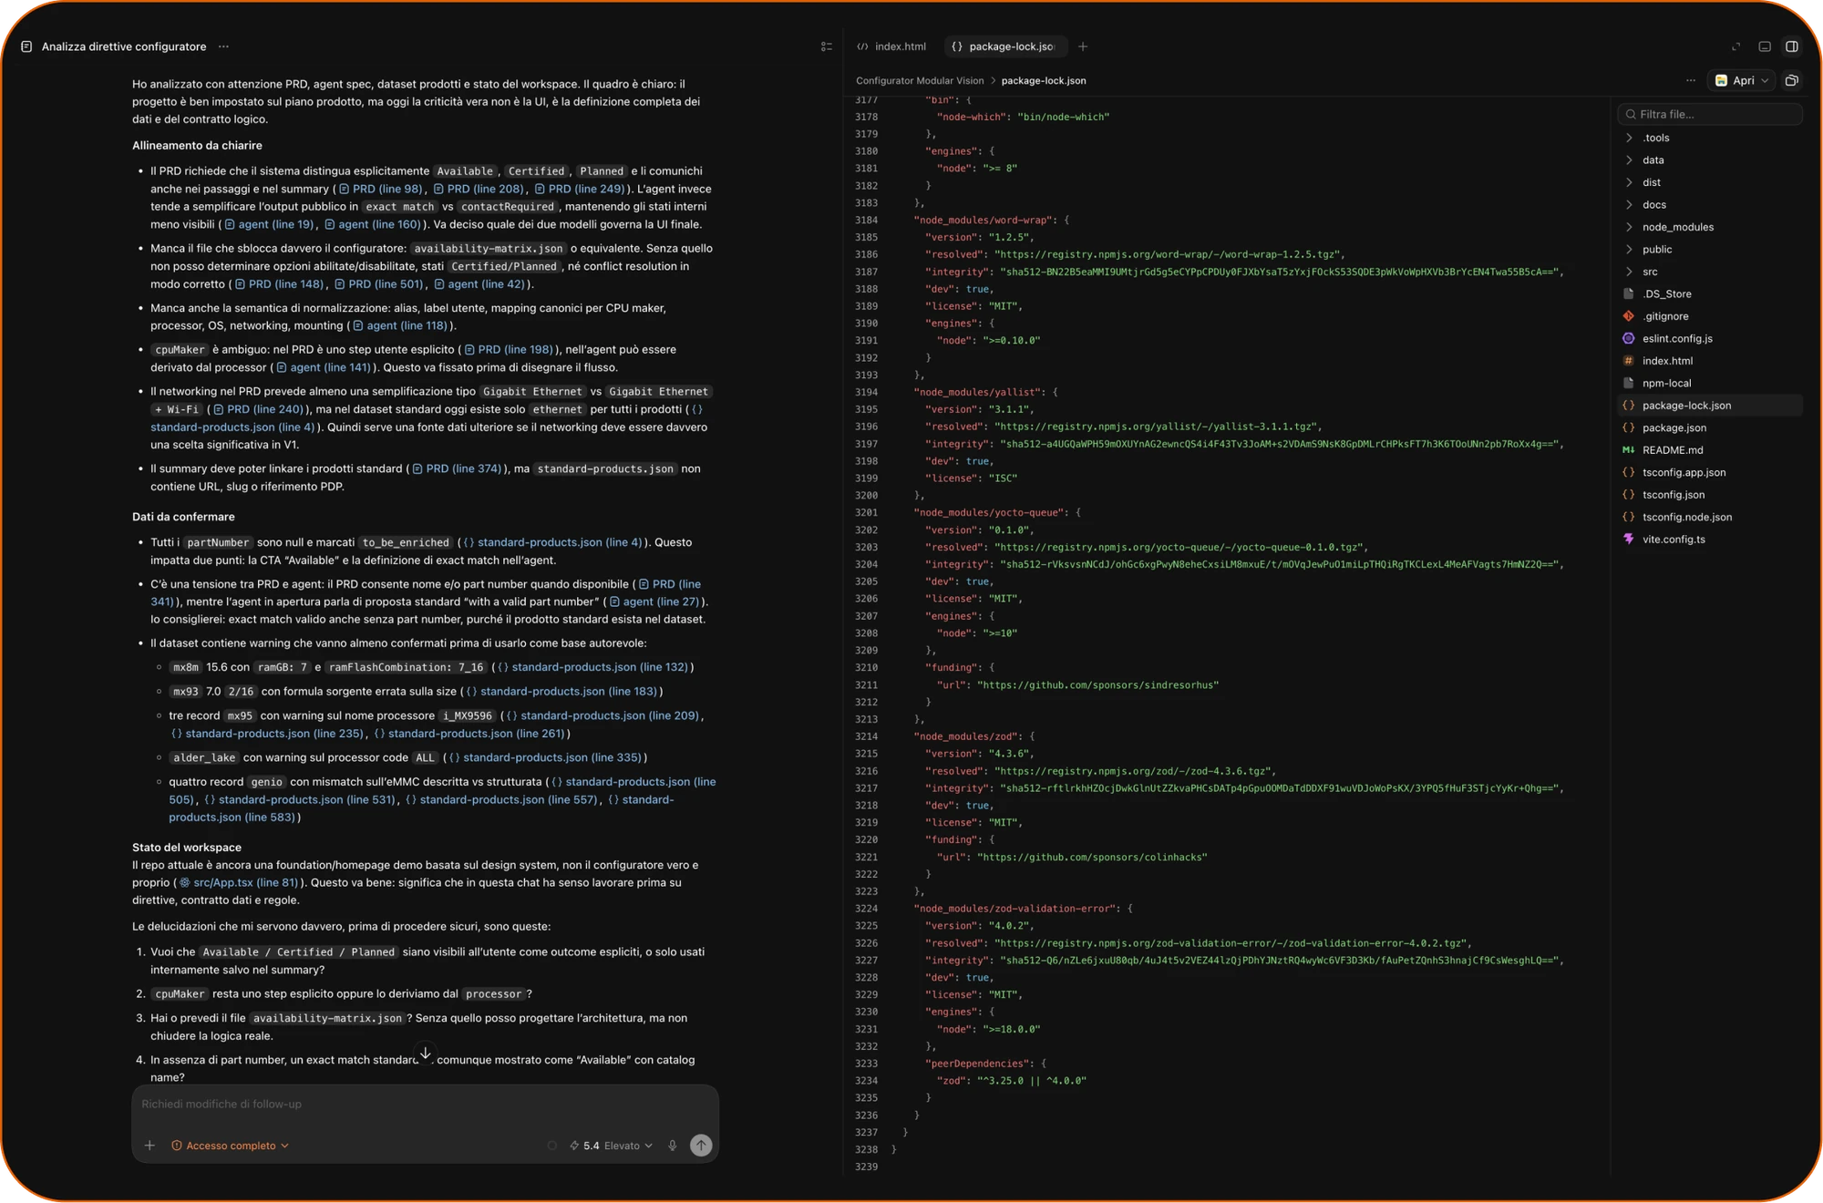Expand the node_modules folder
The width and height of the screenshot is (1823, 1203).
click(1710, 227)
